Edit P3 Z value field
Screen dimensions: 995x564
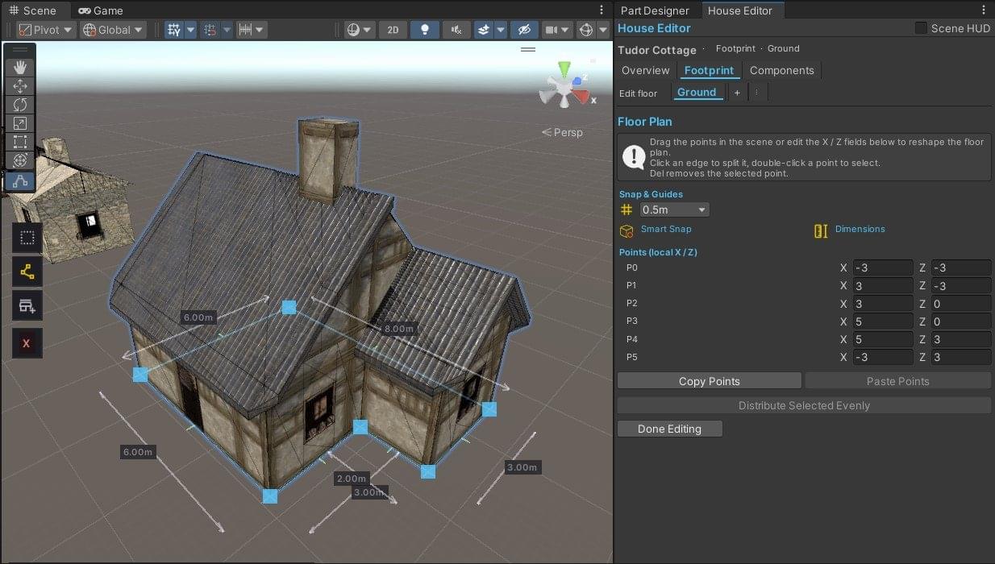click(961, 321)
